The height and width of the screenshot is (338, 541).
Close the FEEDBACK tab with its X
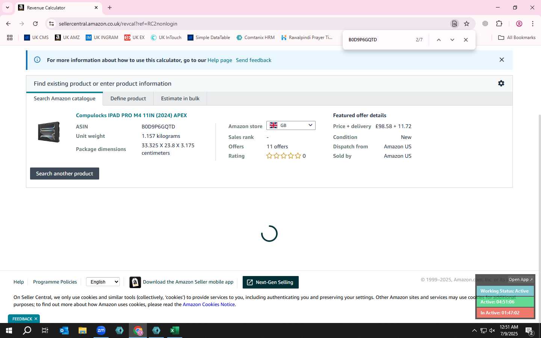coord(36,319)
